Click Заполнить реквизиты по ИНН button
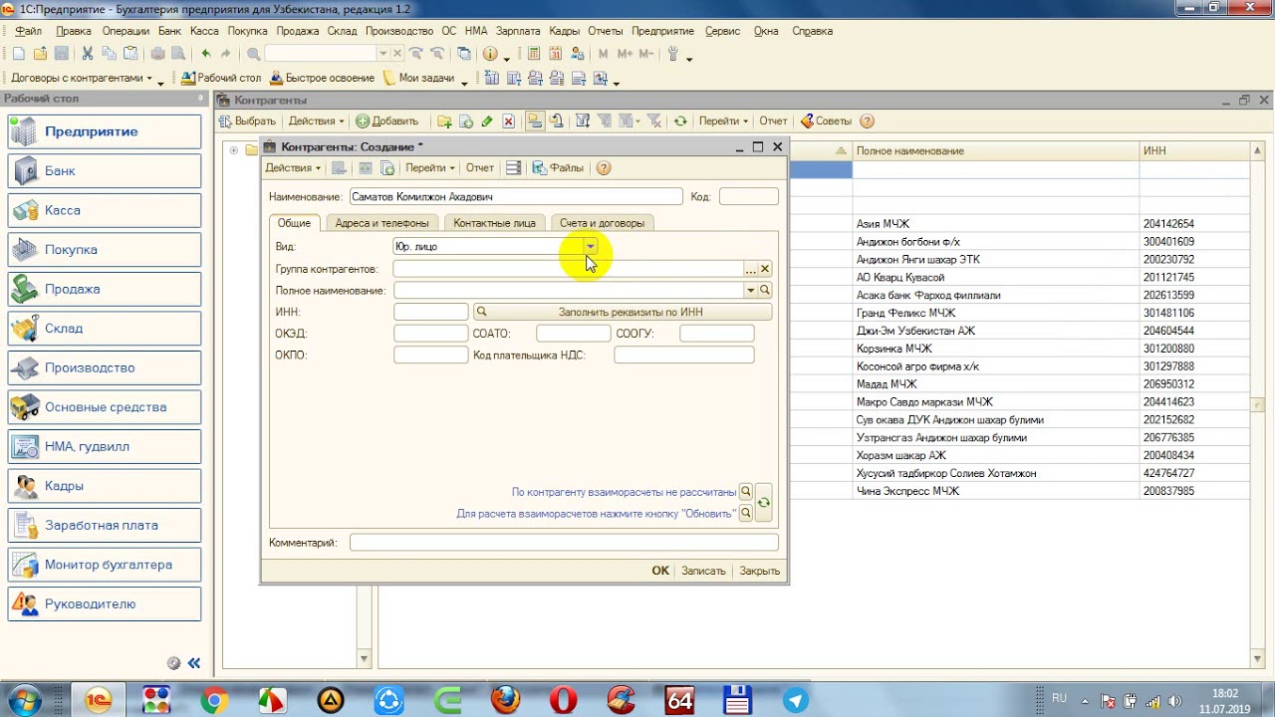Image resolution: width=1275 pixels, height=717 pixels. pyautogui.click(x=623, y=313)
